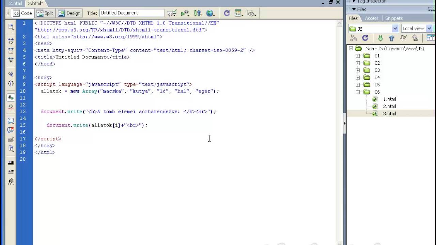The image size is (436, 245).
Task: Click the Refresh icon in Files panel
Action: (365, 38)
